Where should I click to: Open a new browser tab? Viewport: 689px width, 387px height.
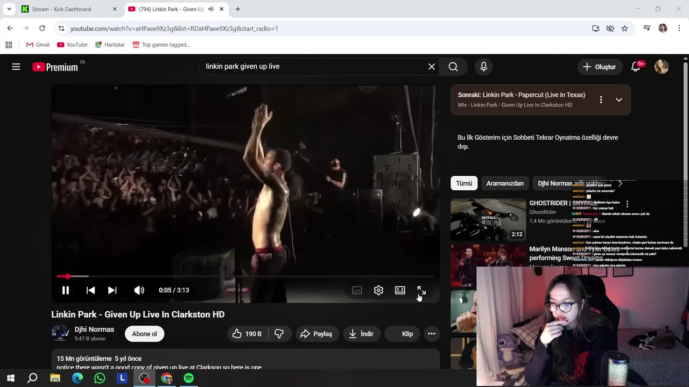click(x=238, y=9)
